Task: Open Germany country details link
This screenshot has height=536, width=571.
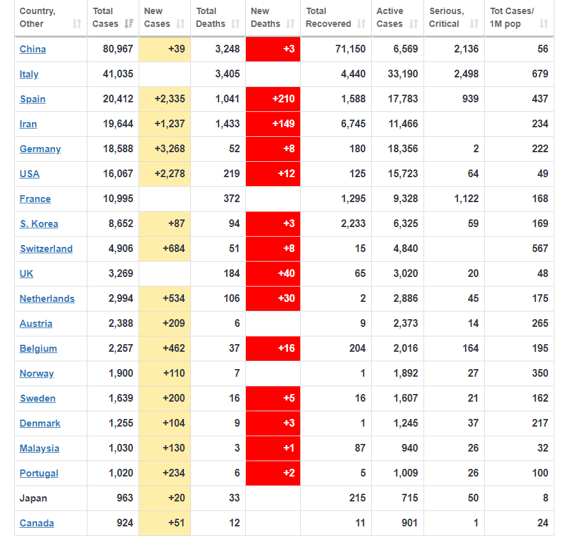Action: [40, 149]
